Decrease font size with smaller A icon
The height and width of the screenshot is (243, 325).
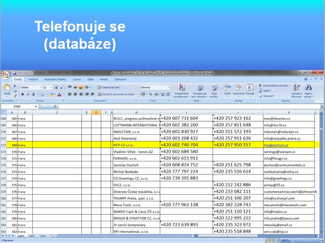pyautogui.click(x=61, y=87)
